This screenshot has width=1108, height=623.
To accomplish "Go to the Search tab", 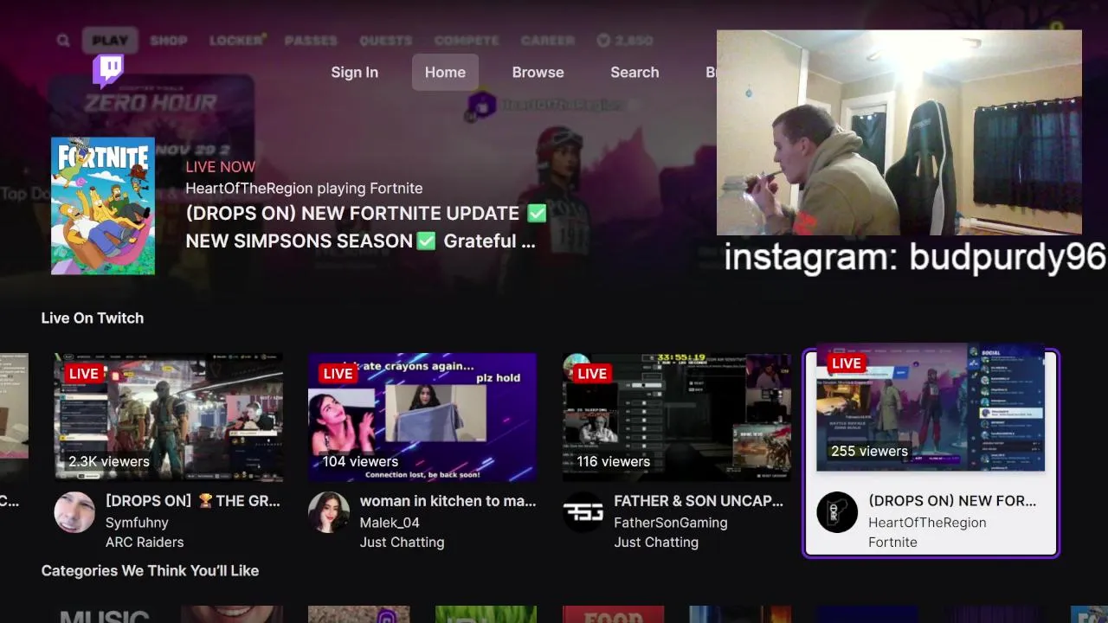I will pyautogui.click(x=635, y=73).
